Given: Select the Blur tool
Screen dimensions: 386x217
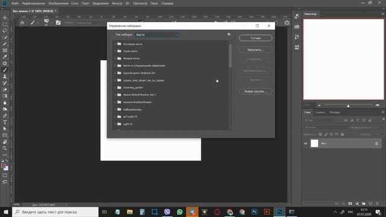Looking at the screenshot, I should point(5,103).
